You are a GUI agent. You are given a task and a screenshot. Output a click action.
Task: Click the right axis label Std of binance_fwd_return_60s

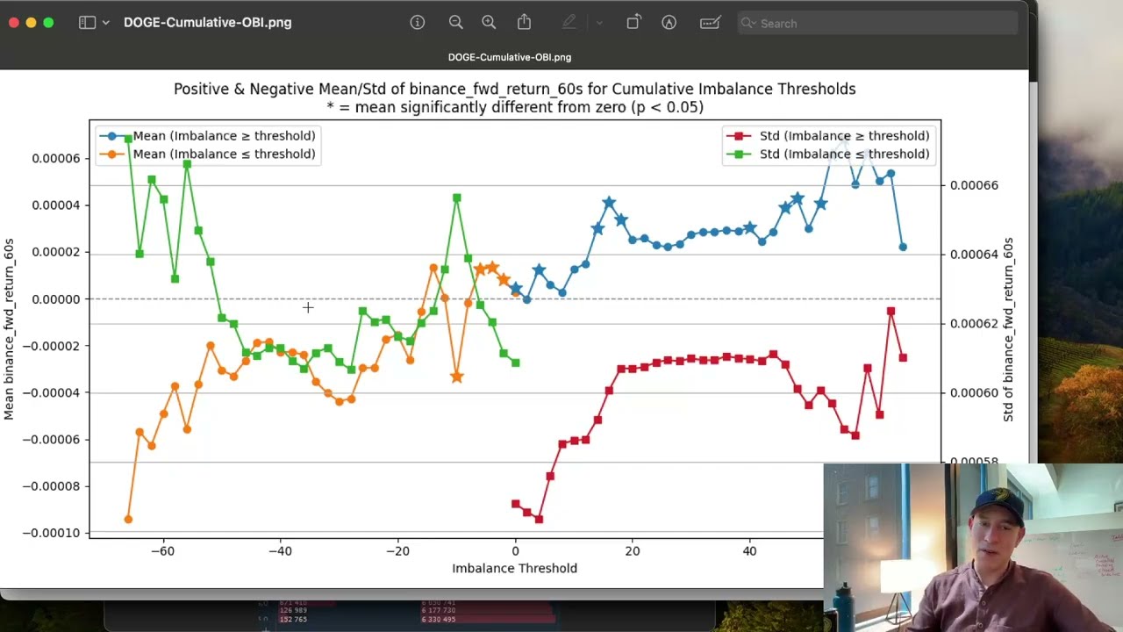pos(1008,329)
